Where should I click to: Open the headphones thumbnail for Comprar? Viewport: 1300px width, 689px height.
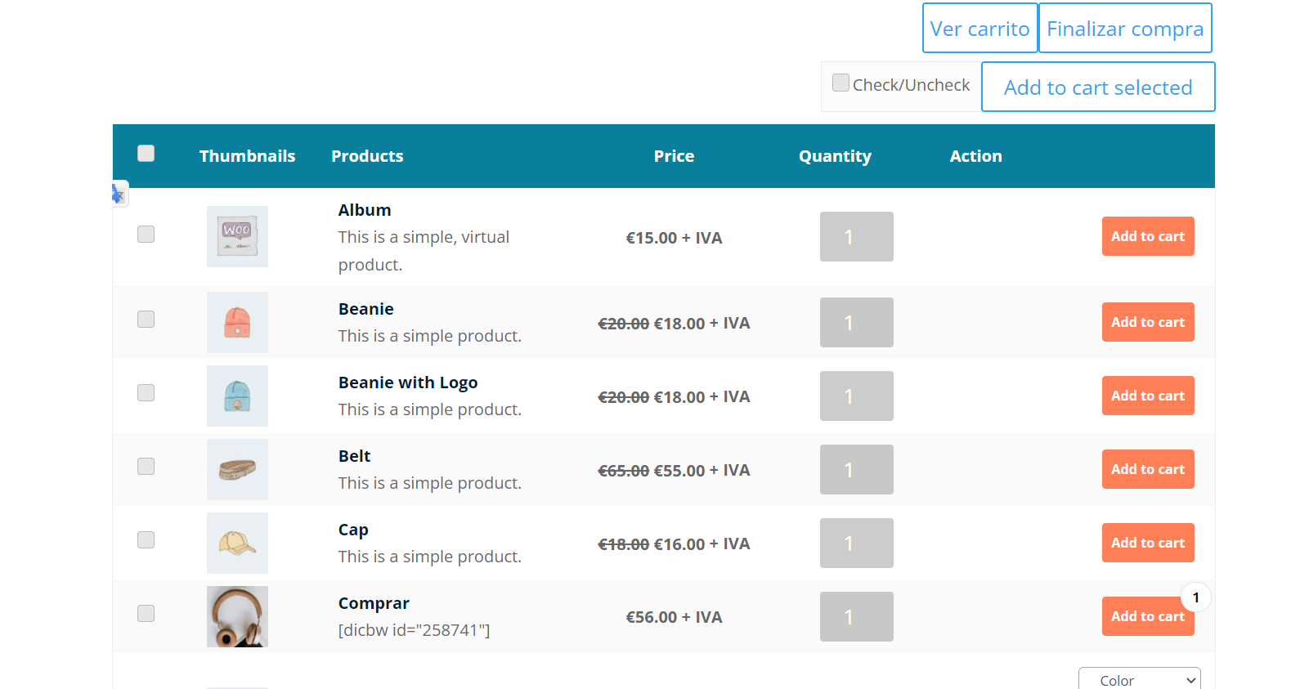[x=237, y=616]
